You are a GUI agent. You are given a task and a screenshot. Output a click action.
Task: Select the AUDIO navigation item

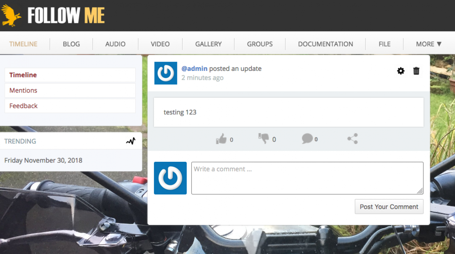tap(115, 44)
